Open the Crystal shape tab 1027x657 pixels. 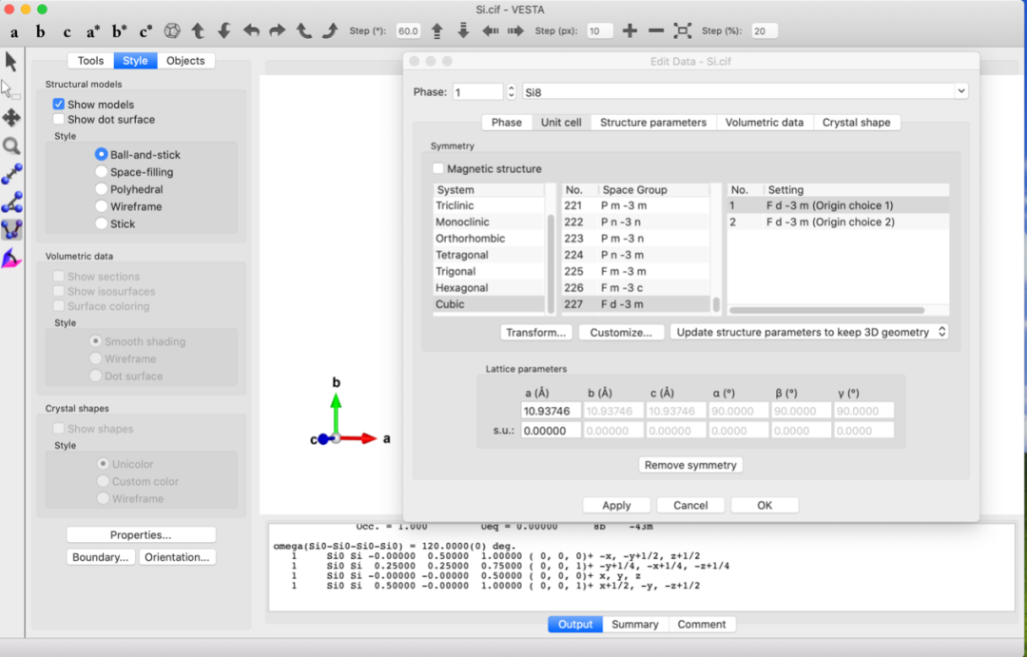click(x=856, y=123)
